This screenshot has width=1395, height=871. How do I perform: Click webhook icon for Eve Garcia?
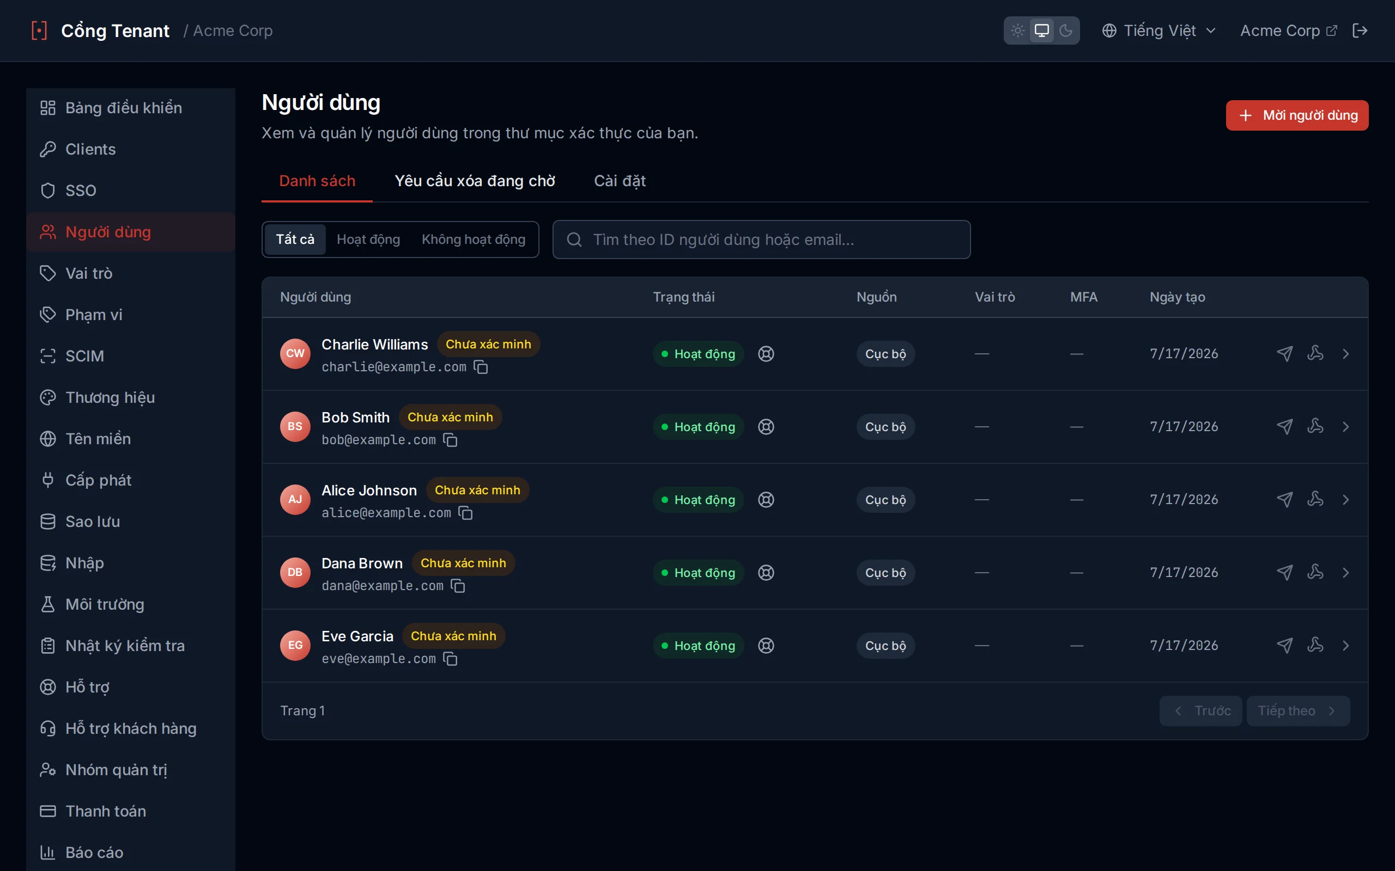(1315, 645)
